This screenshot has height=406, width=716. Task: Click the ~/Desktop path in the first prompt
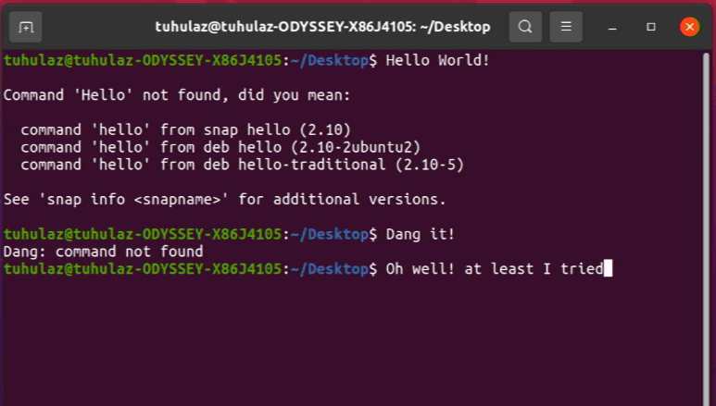[x=333, y=61]
